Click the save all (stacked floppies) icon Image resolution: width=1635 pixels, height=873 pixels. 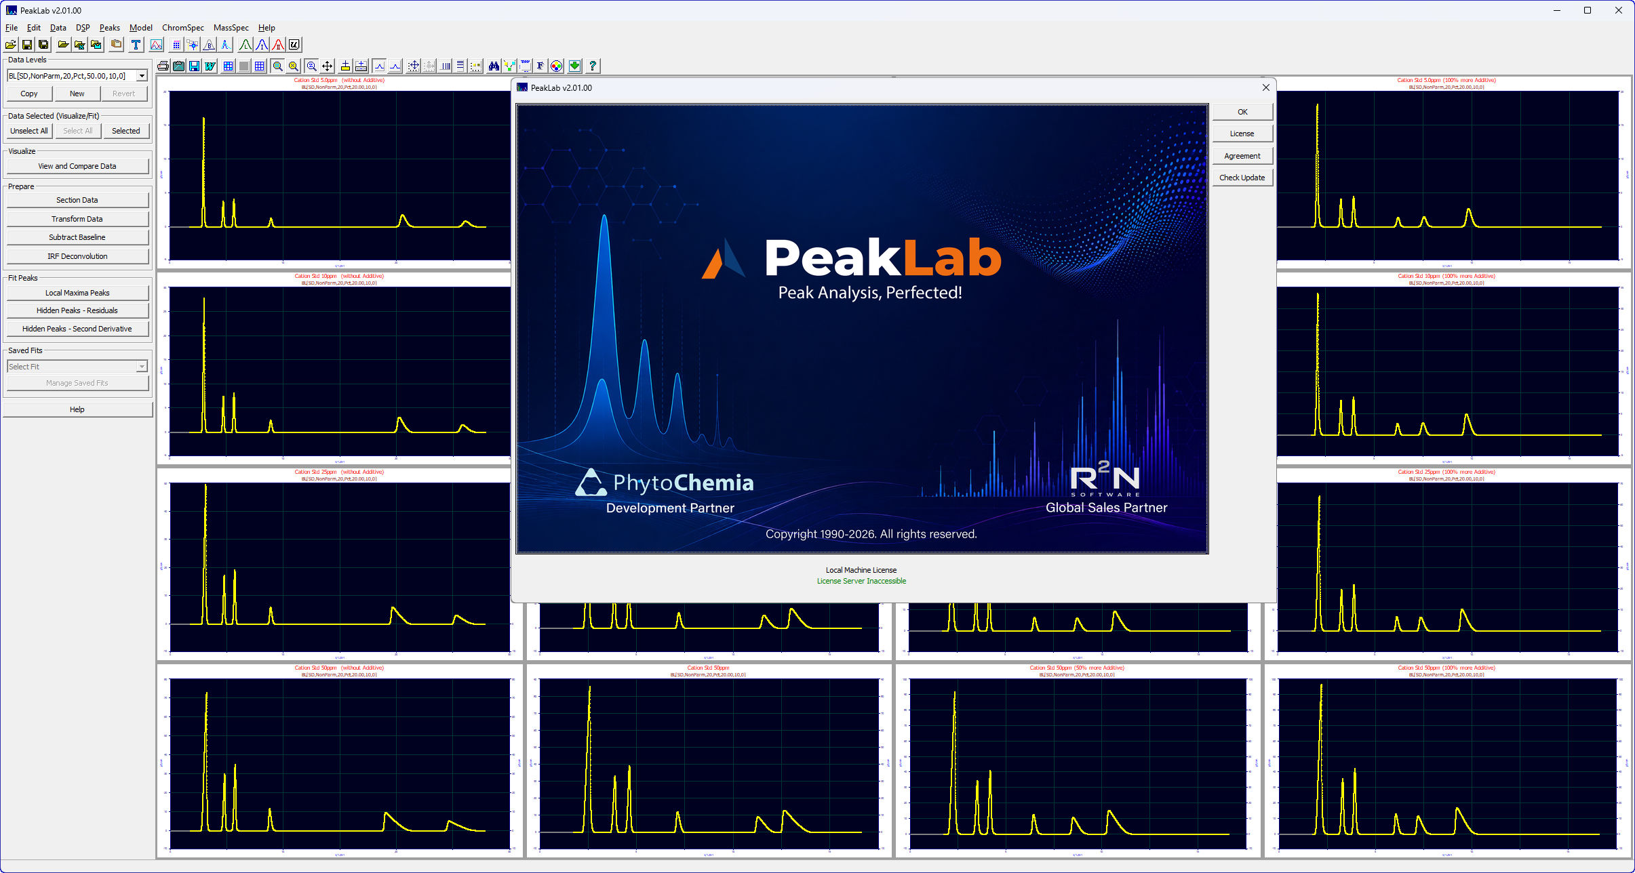43,45
